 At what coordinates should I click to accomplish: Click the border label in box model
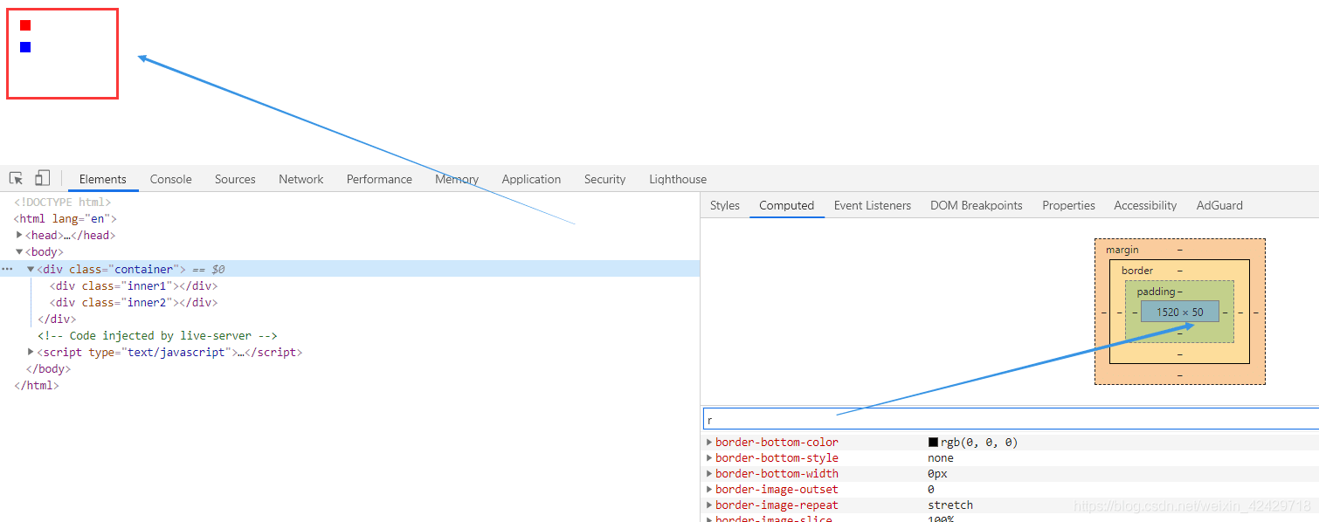[x=1137, y=271]
